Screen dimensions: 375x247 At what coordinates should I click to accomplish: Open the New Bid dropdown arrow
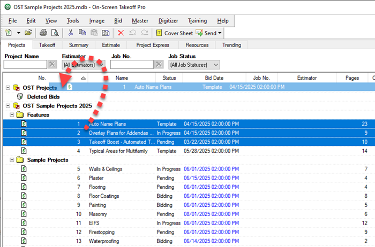pos(18,33)
